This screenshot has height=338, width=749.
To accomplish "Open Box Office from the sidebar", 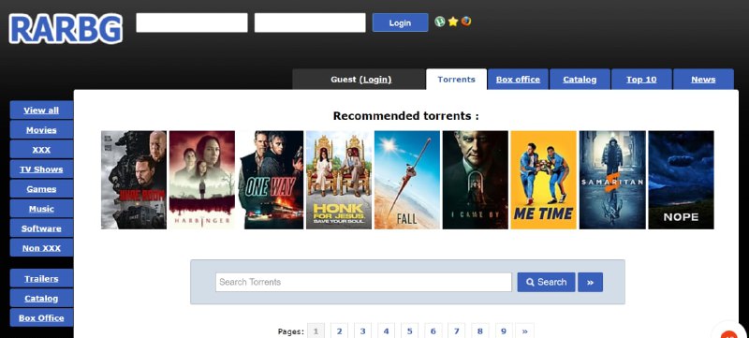I will [41, 317].
